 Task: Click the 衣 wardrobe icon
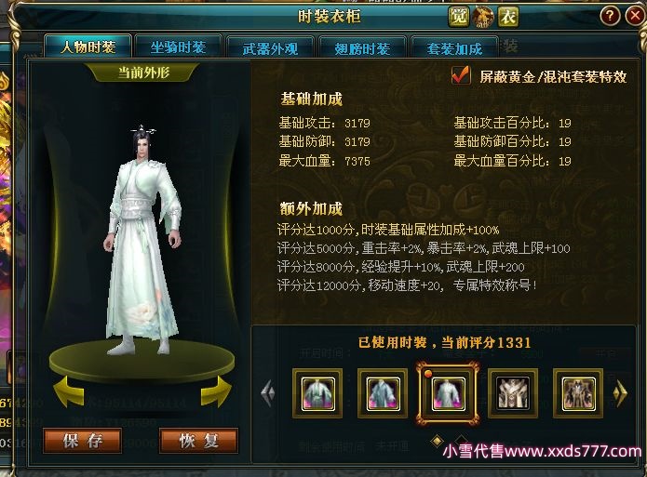pyautogui.click(x=508, y=17)
